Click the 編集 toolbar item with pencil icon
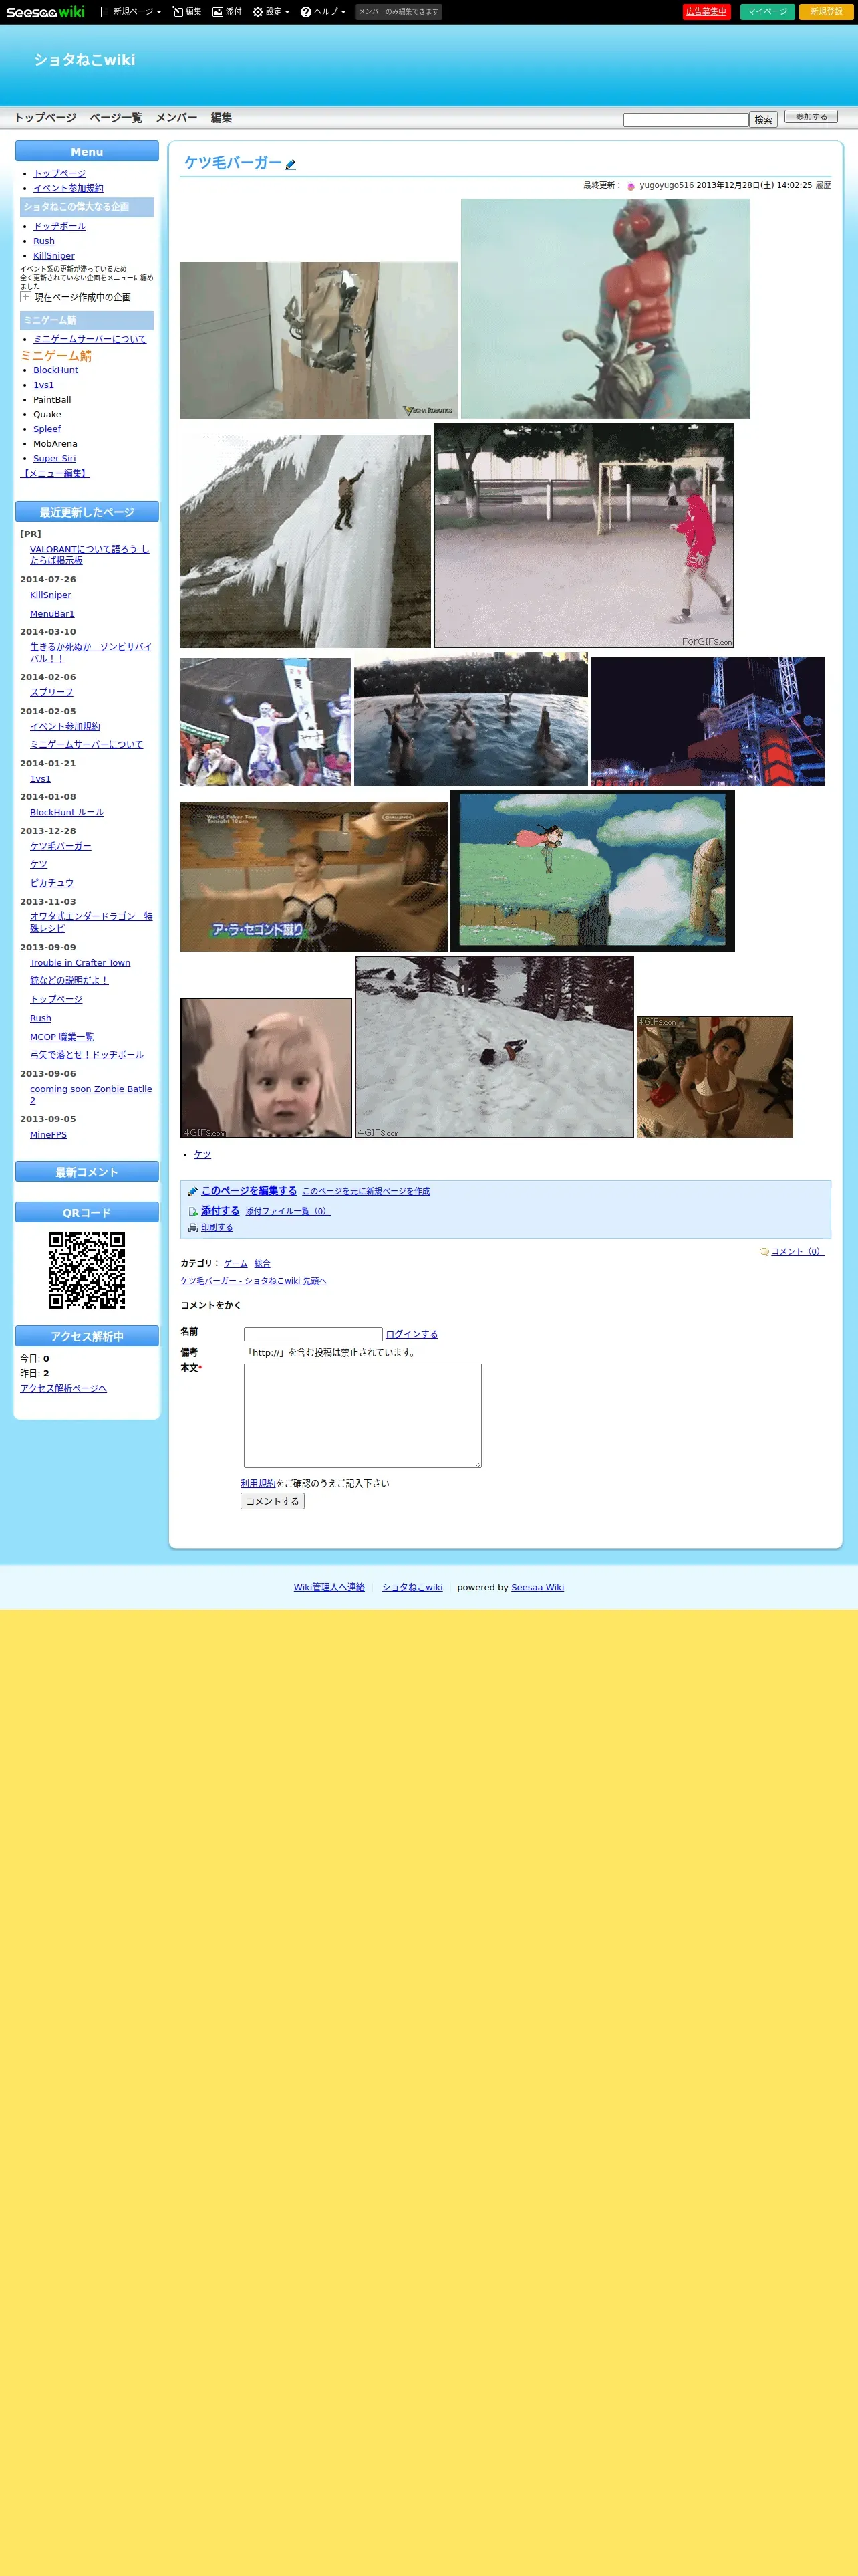858x2576 pixels. click(x=187, y=12)
